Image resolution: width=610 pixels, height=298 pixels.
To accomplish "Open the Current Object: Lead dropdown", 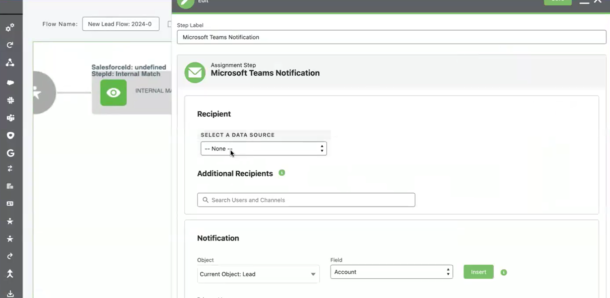I will (258, 274).
